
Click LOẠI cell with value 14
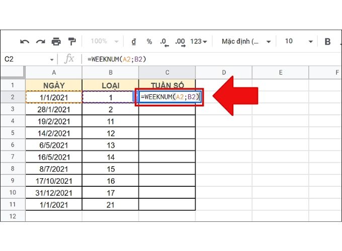click(110, 157)
